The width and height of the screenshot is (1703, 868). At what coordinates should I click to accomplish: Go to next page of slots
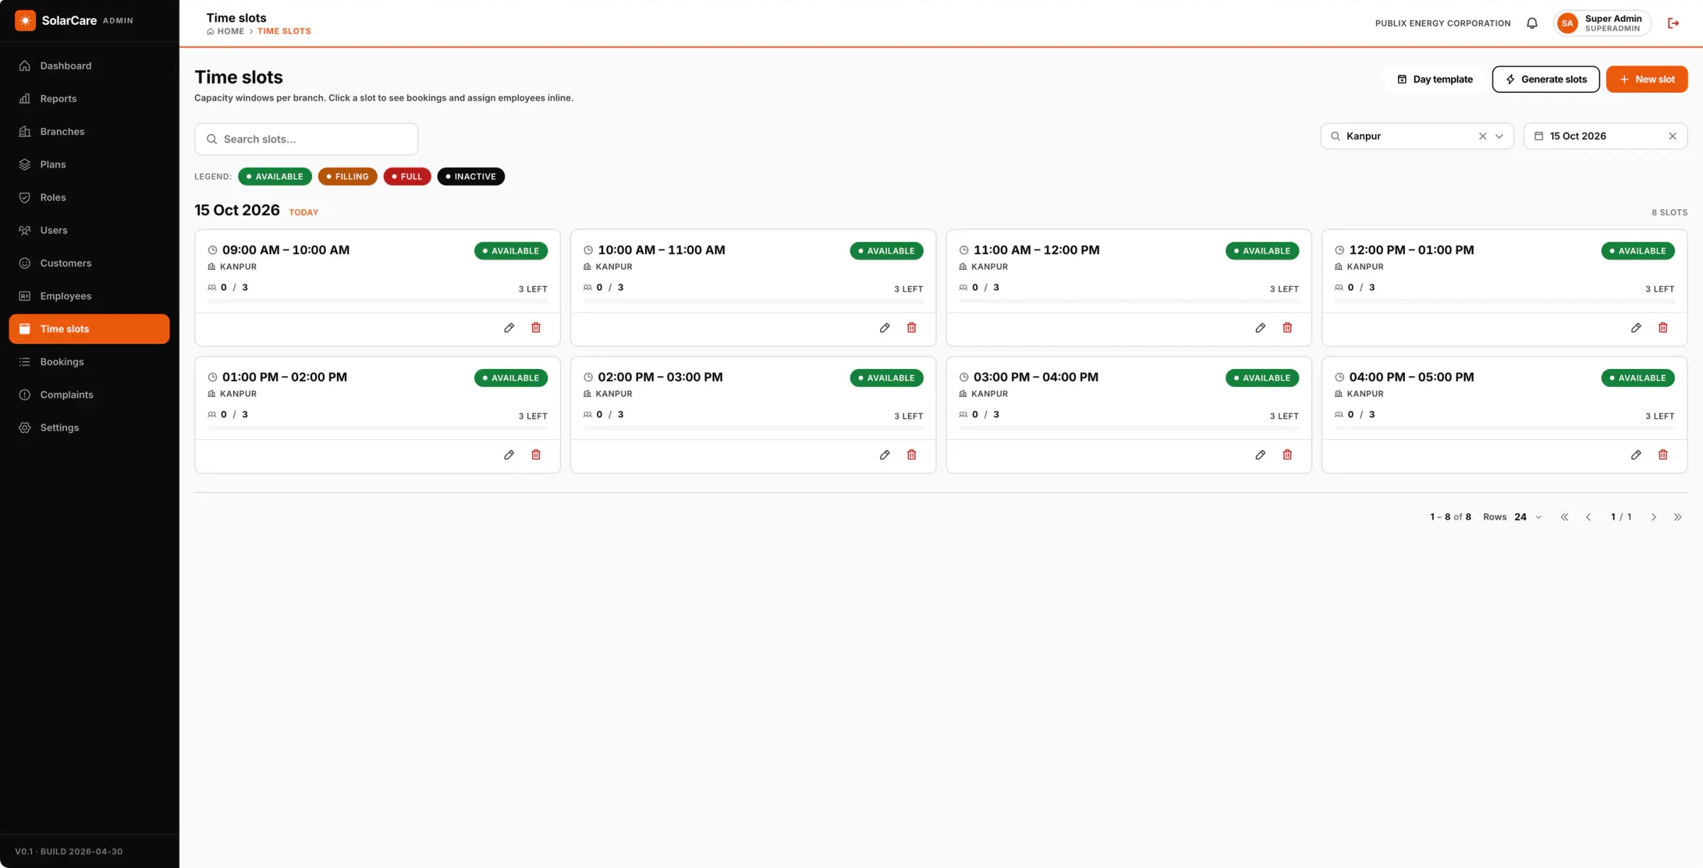click(1653, 517)
